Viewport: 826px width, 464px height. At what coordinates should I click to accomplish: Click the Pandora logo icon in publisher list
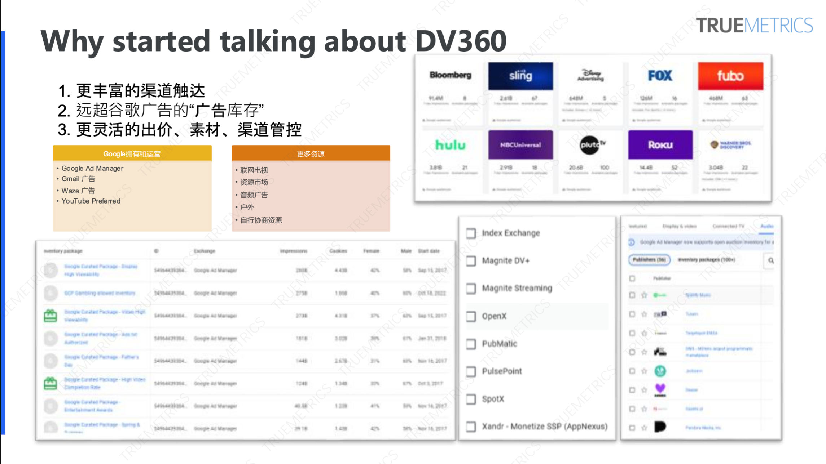pyautogui.click(x=659, y=427)
